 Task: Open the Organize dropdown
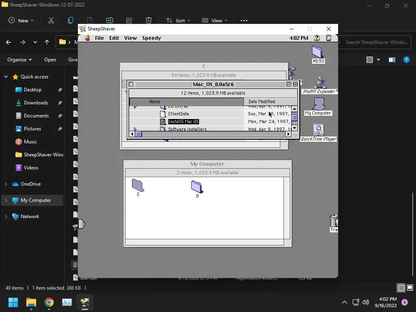coord(19,60)
